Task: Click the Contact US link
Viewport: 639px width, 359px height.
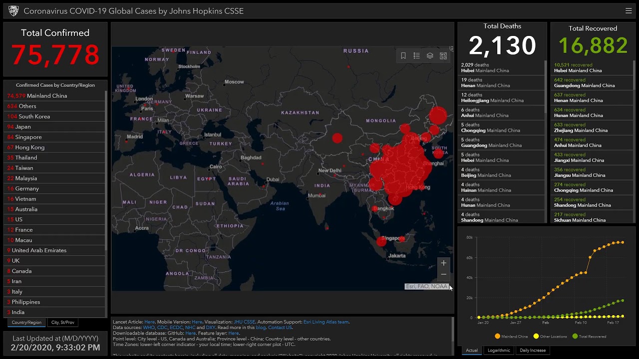Action: (280, 328)
